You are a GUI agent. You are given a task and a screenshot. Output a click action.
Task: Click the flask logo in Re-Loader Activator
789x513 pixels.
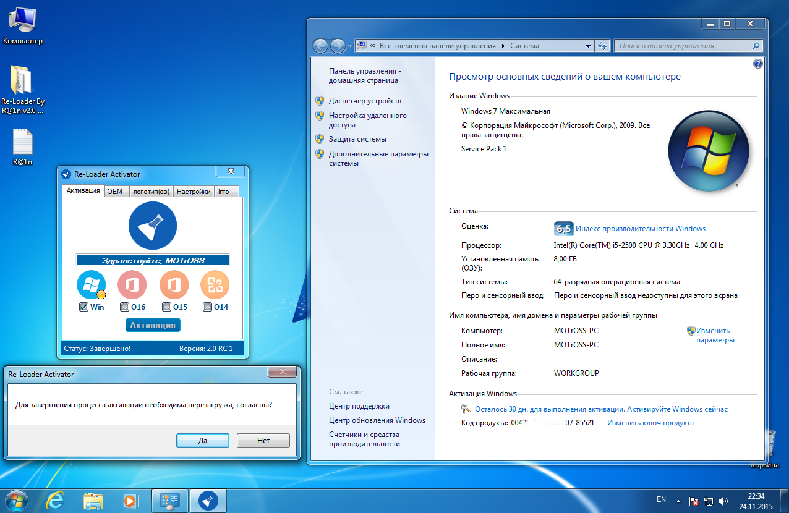(153, 226)
